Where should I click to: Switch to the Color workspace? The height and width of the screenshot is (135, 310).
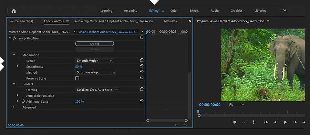[x=174, y=11]
